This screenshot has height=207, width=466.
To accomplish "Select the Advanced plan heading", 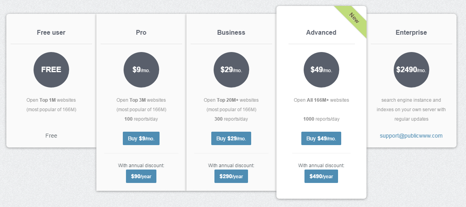I will 321,32.
